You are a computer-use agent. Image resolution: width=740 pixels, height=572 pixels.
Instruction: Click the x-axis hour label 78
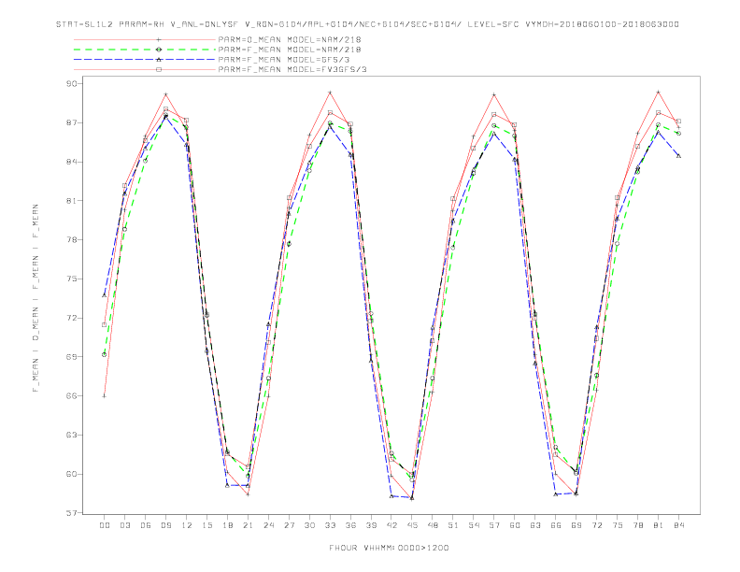[x=638, y=525]
